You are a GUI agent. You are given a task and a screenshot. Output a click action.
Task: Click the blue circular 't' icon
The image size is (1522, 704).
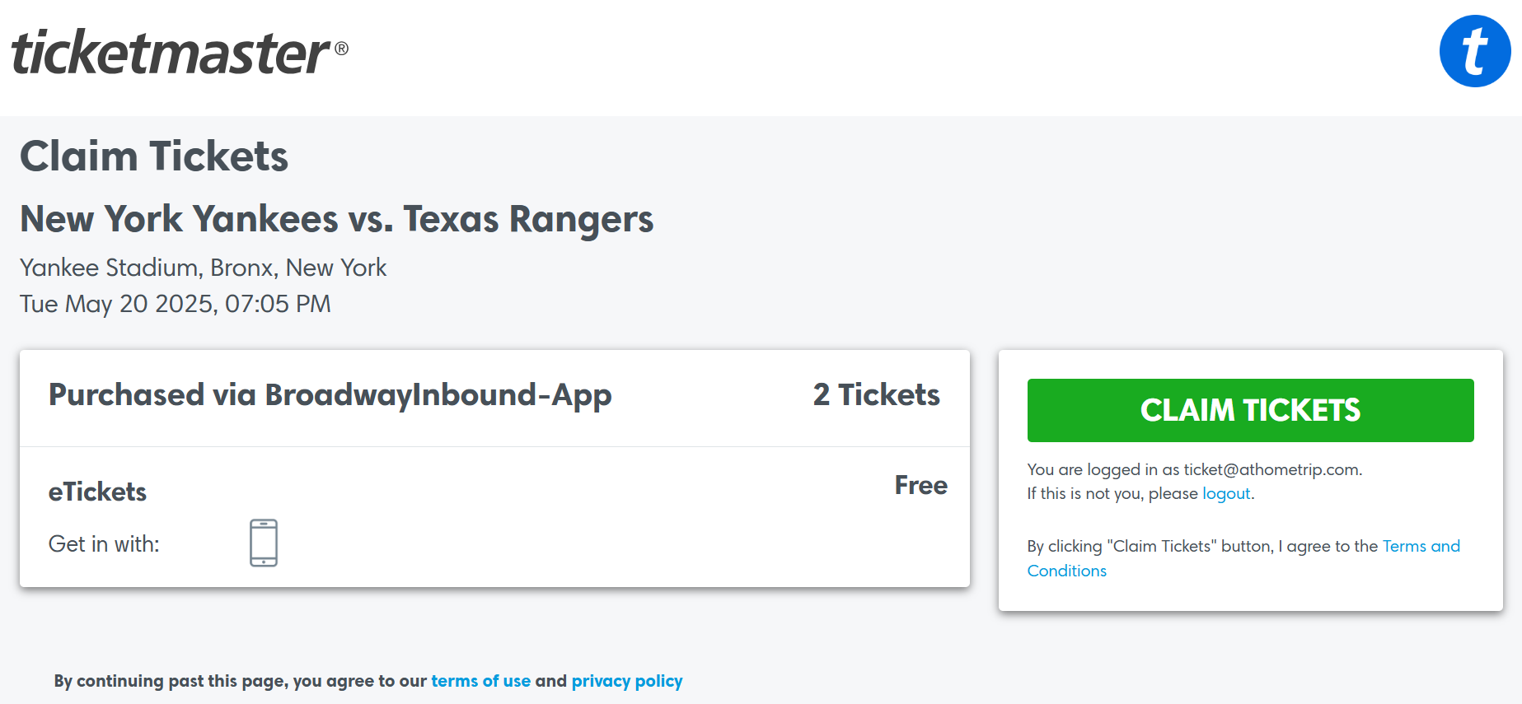pyautogui.click(x=1474, y=51)
